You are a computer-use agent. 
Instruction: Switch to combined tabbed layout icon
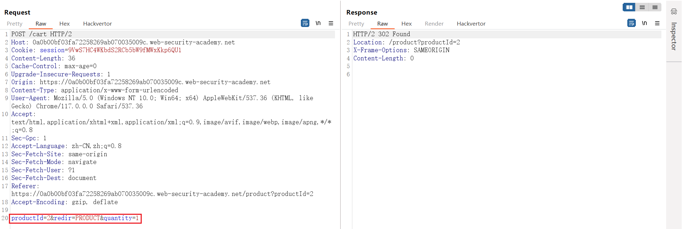(655, 7)
